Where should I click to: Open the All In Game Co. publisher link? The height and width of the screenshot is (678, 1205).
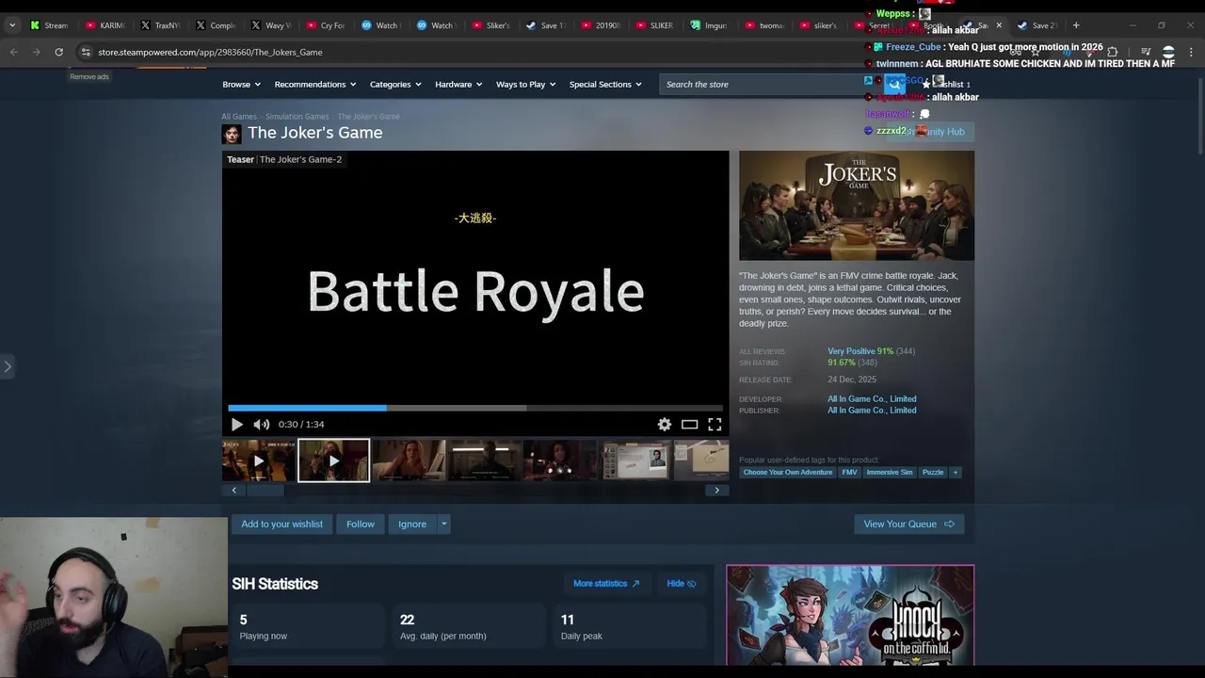click(872, 411)
